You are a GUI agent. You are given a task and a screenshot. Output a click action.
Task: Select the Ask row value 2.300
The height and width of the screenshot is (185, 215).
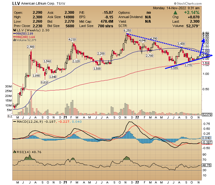[x=69, y=13]
